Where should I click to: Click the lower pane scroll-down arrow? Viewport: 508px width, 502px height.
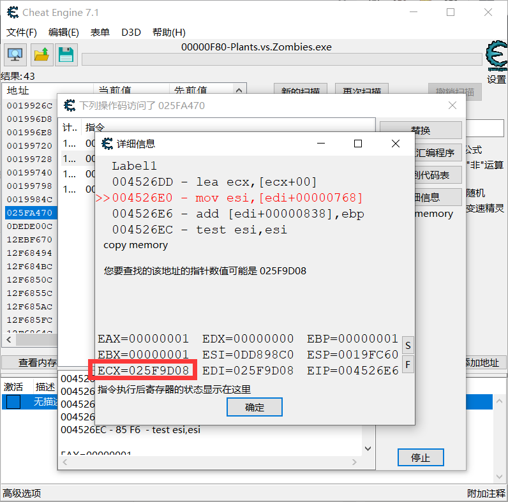point(368,448)
